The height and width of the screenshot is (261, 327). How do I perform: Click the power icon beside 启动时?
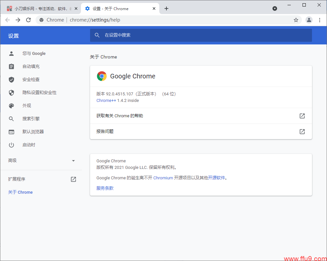tap(11, 145)
